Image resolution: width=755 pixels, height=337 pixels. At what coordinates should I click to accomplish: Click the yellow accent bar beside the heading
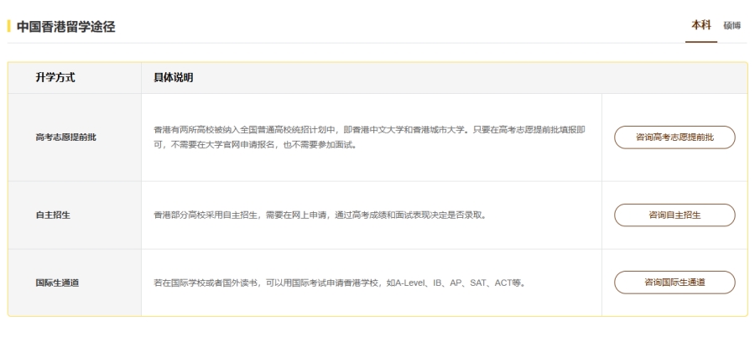[x=9, y=27]
